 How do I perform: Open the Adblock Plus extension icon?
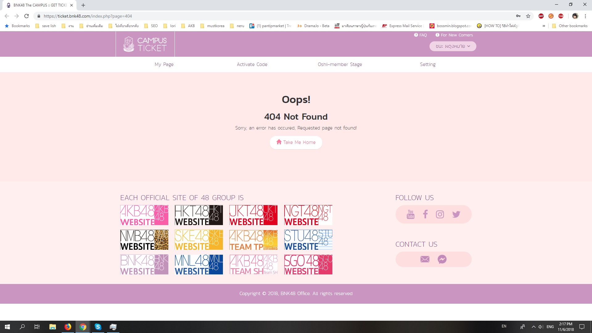coord(541,16)
